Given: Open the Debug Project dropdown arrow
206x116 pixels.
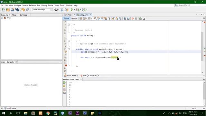Looking at the screenshot, I should point(80,10).
